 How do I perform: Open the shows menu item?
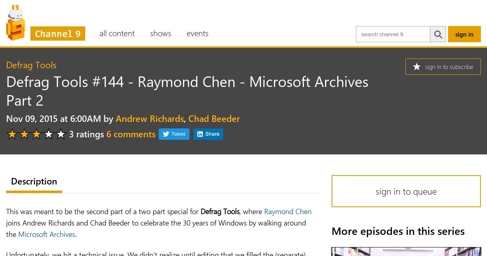(161, 33)
